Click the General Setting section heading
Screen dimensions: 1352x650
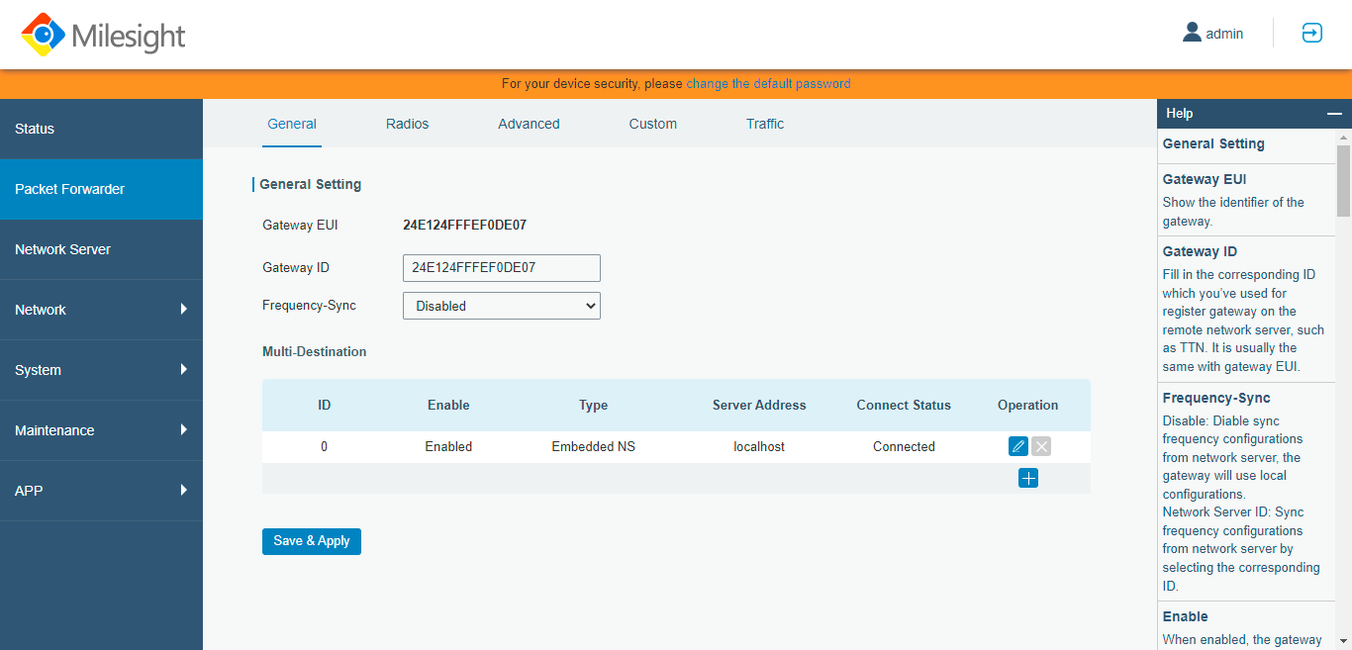310,184
